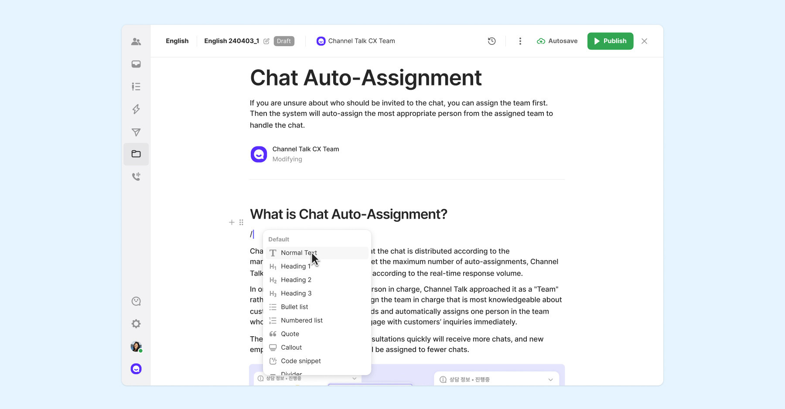The image size is (785, 409).
Task: Click the author avatar below description
Action: pos(259,154)
